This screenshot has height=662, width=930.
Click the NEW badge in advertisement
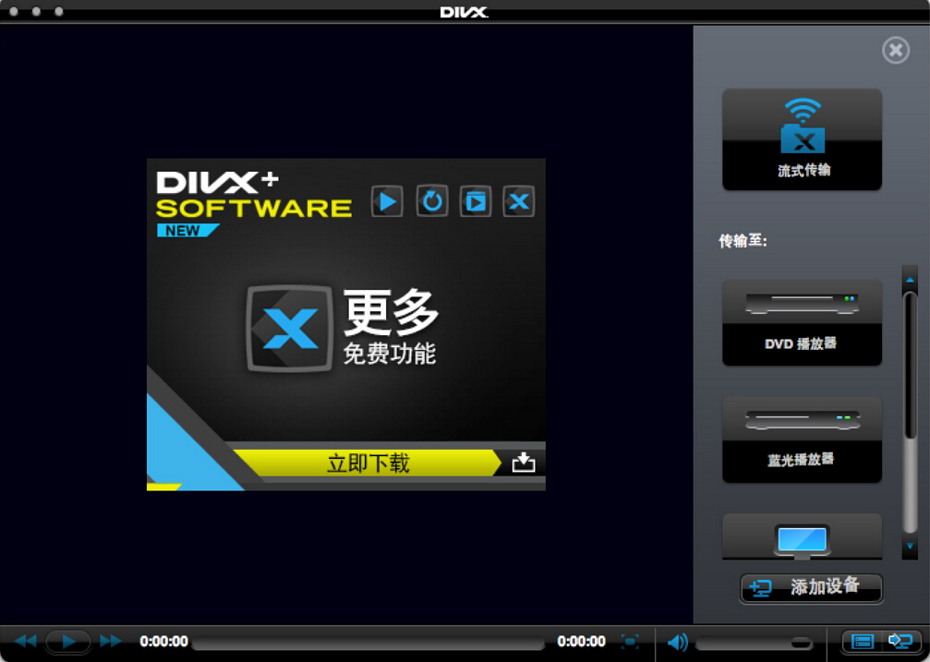[x=187, y=230]
